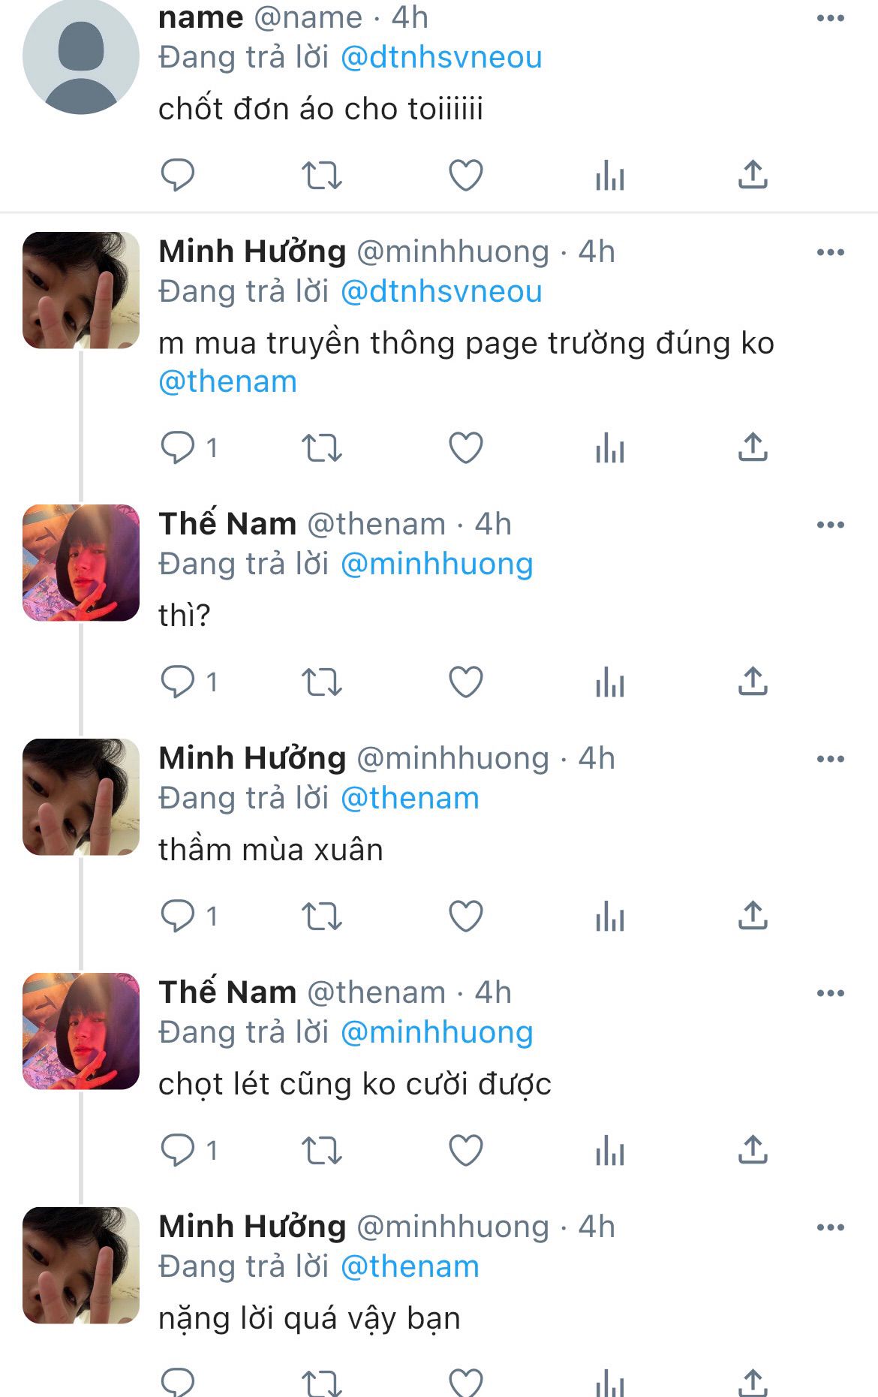Reply to "chọt lét cũng ko cười được"
This screenshot has height=1397, width=878.
pos(178,1151)
